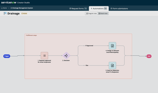The height and width of the screenshot is (93, 158).
Task: Click the Fulfillment steps label
Action: 31,35
